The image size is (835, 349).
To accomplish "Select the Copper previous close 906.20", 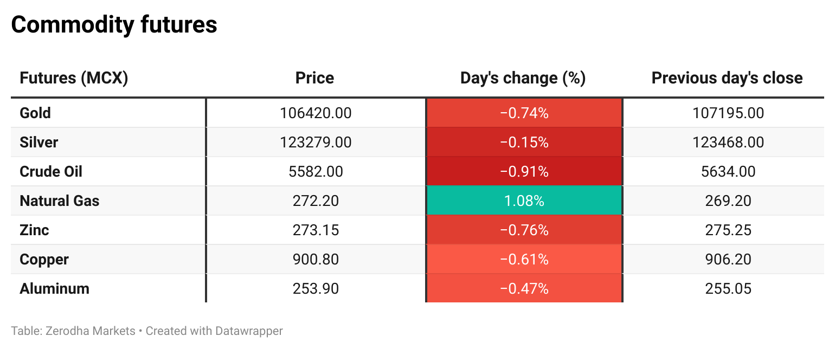I will (728, 260).
